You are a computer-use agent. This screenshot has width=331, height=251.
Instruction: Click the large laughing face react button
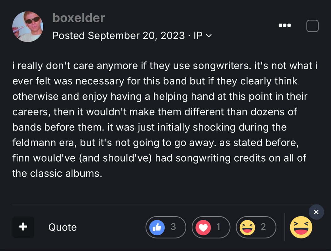click(x=301, y=227)
